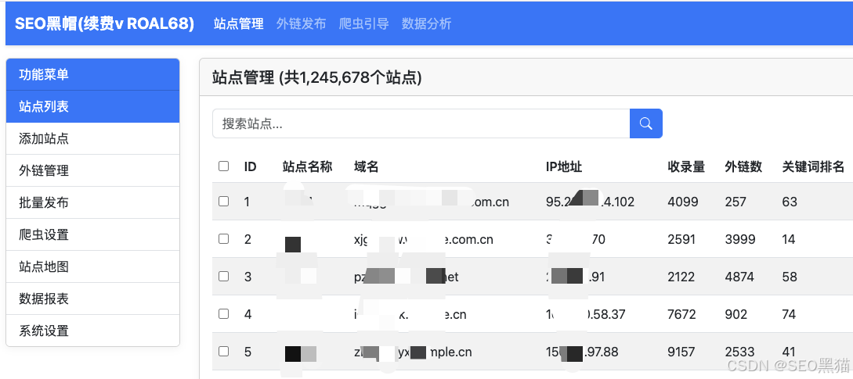This screenshot has height=379, width=853.
Task: Click the keyword rank value 58
Action: pyautogui.click(x=790, y=277)
